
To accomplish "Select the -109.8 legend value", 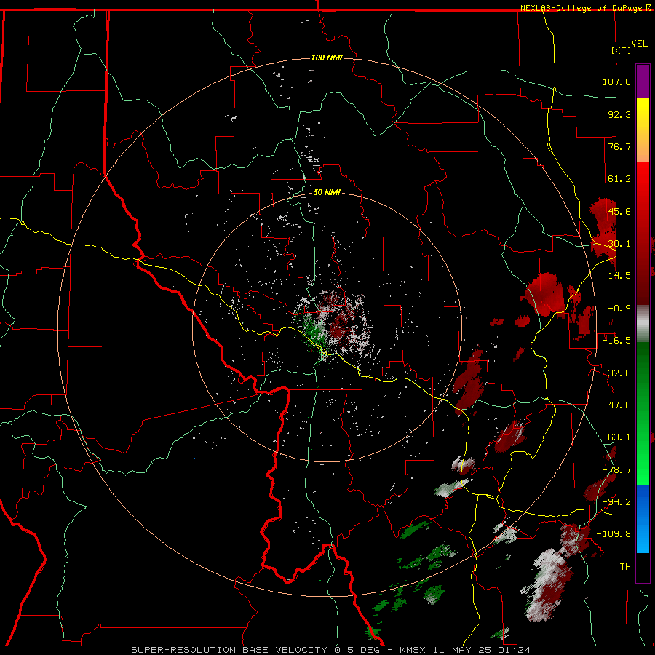I will pos(614,534).
